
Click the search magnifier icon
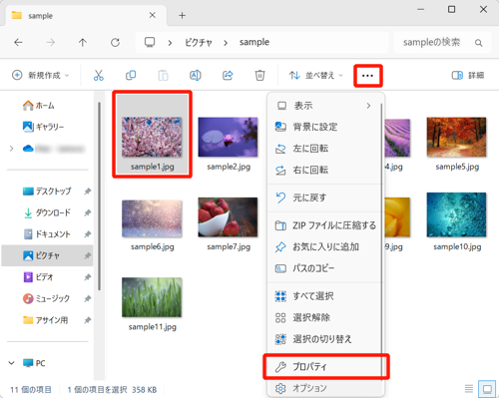tap(478, 43)
